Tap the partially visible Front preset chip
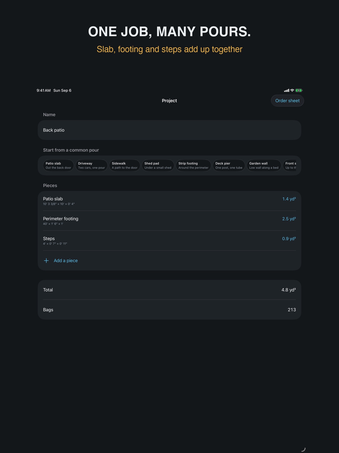 click(x=290, y=165)
